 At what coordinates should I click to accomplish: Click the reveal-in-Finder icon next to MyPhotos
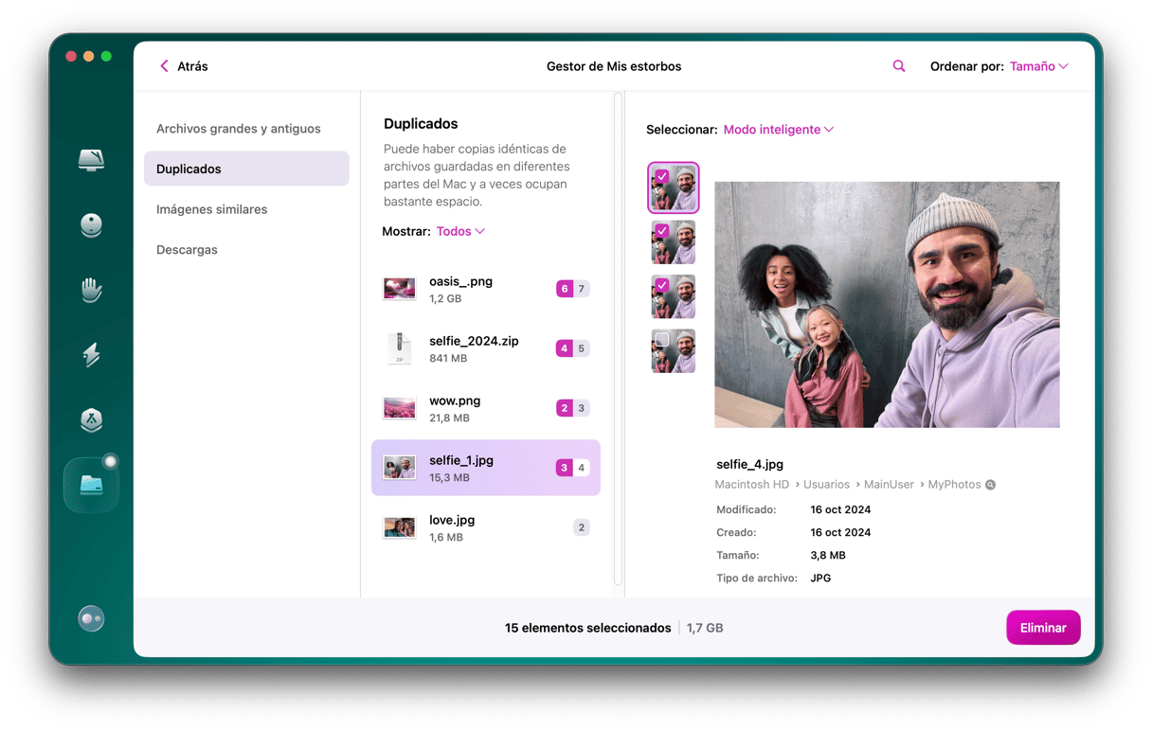click(990, 485)
